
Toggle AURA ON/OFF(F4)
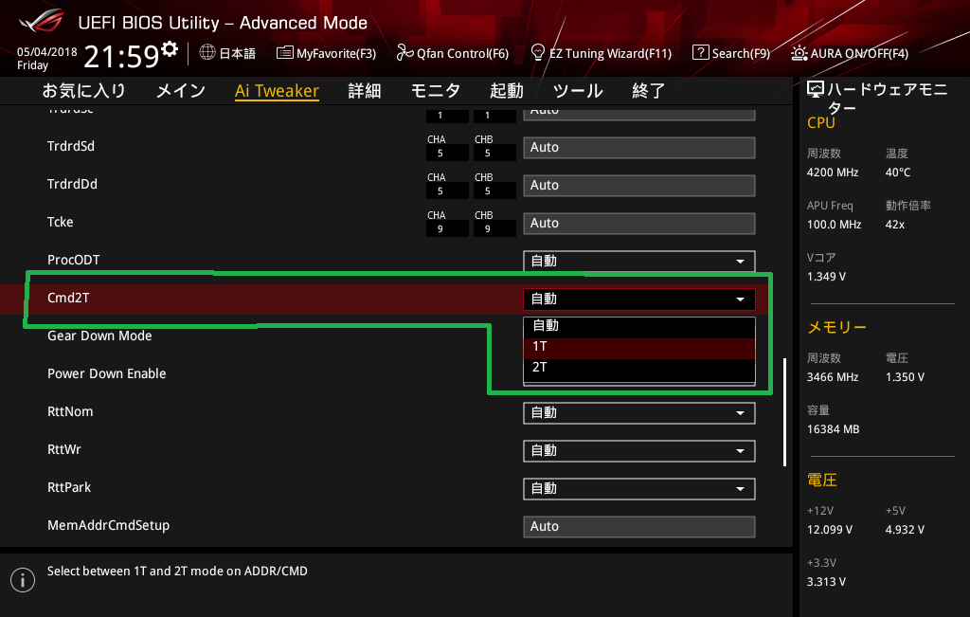[859, 54]
